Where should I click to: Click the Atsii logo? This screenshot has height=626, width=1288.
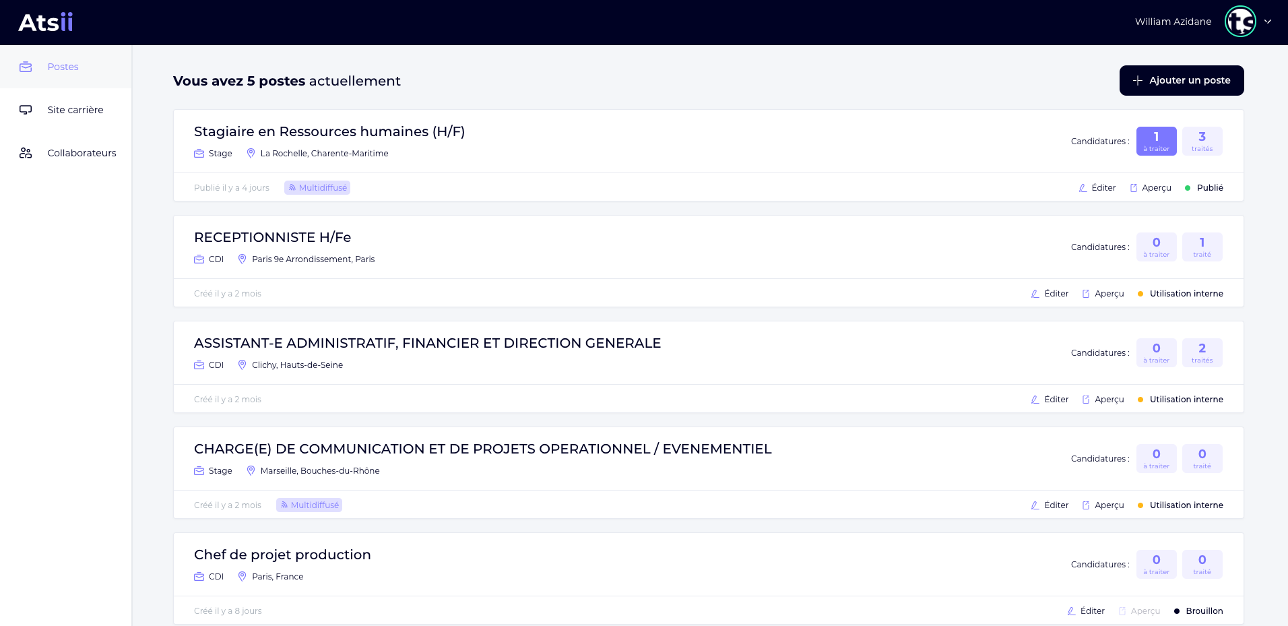pos(46,22)
